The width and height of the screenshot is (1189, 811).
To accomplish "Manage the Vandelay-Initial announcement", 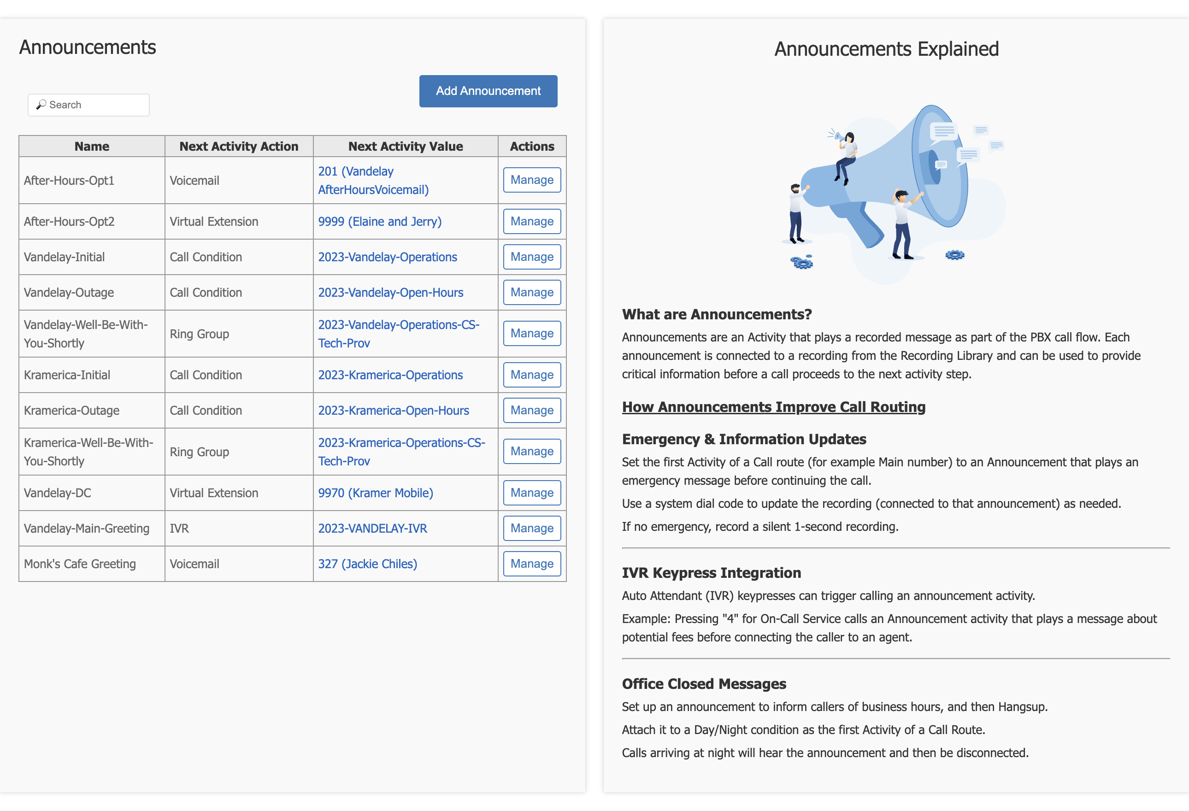I will (531, 257).
